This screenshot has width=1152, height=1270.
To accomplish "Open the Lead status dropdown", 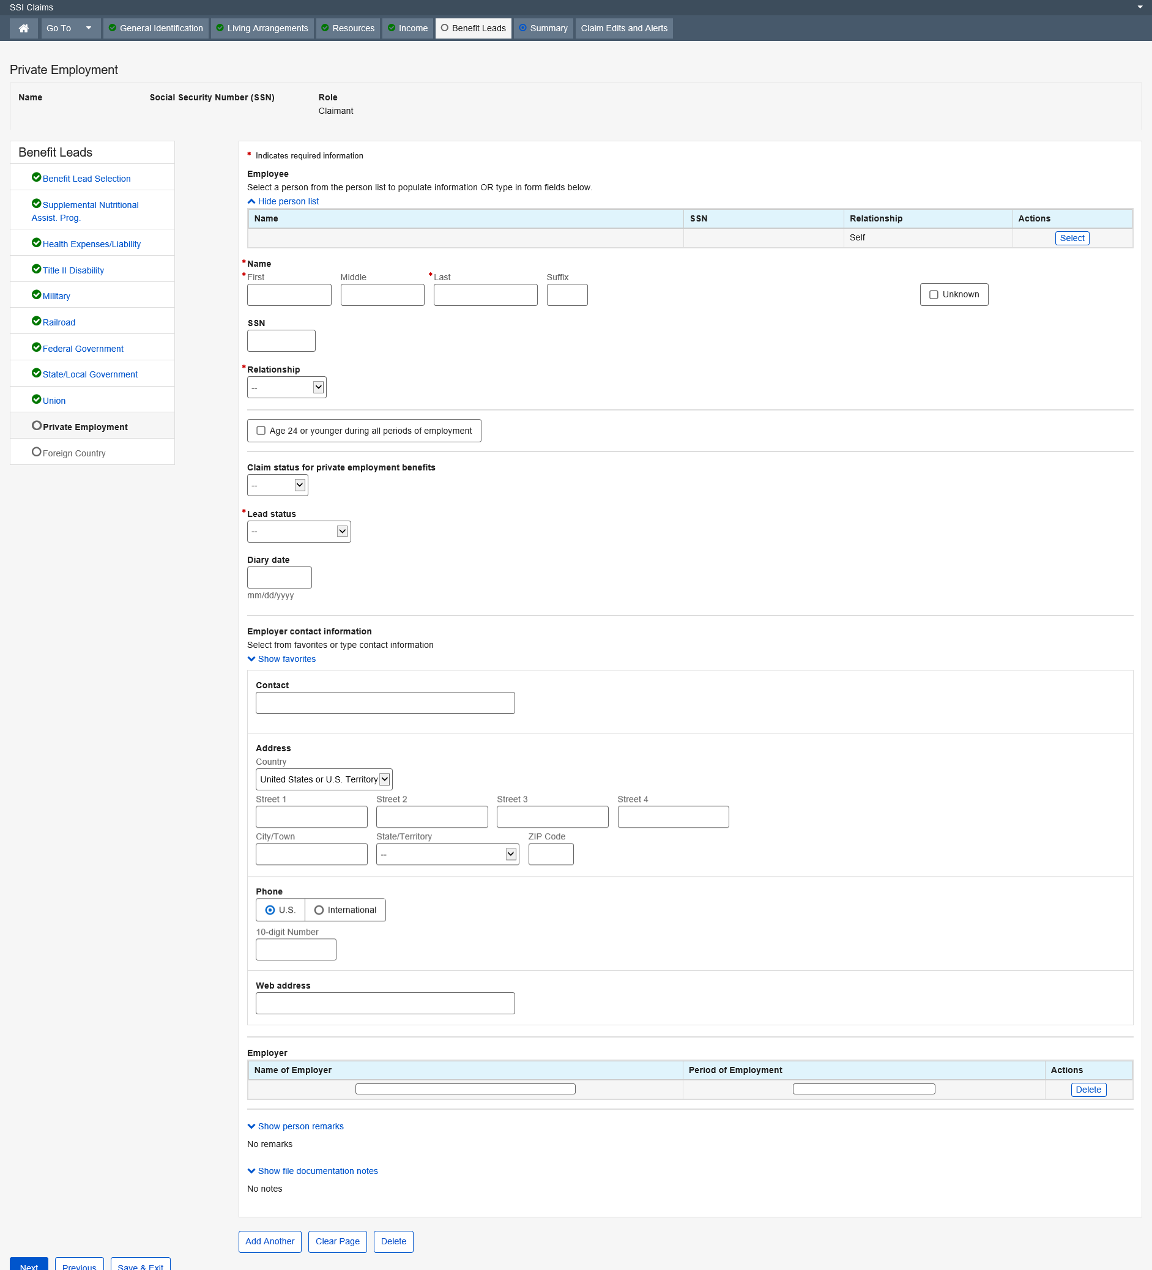I will (x=299, y=532).
